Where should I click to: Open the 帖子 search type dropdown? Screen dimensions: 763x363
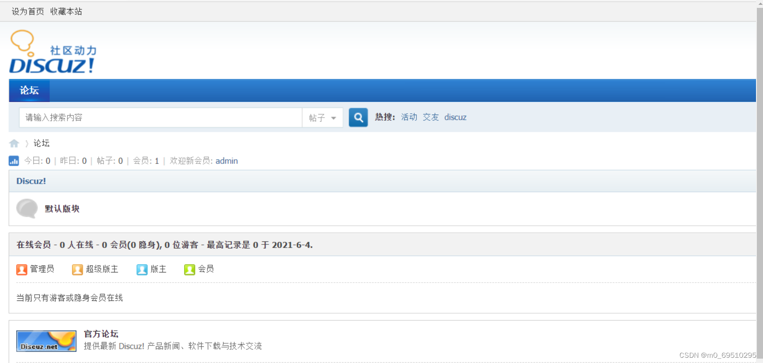point(322,118)
